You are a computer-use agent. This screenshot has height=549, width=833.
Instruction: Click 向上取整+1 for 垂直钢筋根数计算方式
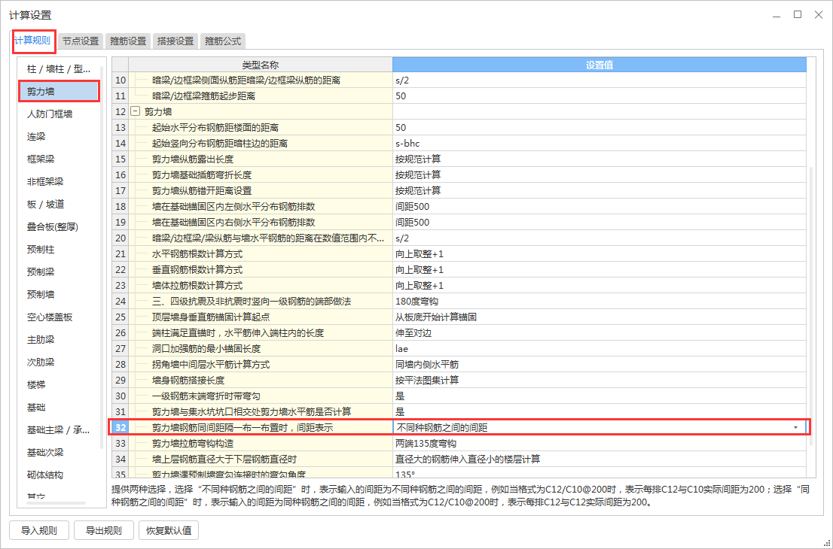point(600,269)
